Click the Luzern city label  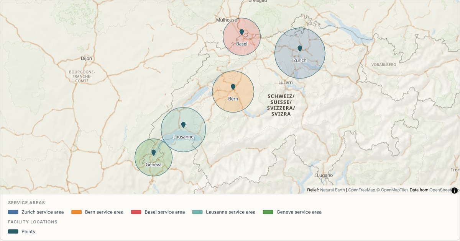pos(286,82)
